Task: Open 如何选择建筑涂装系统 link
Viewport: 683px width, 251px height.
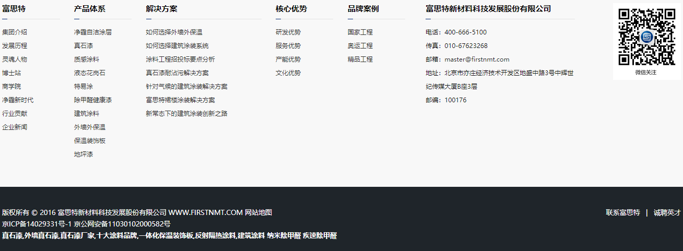Action: pos(178,46)
